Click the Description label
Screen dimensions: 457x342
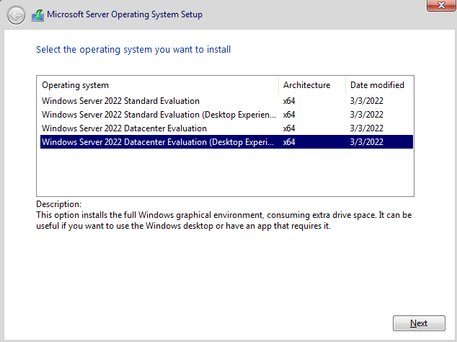pos(59,204)
